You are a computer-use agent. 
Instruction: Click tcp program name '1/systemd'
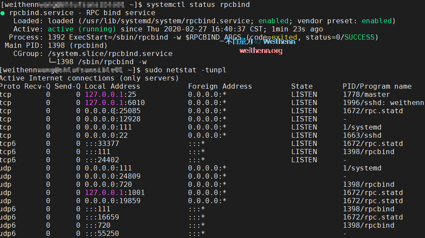coord(362,127)
